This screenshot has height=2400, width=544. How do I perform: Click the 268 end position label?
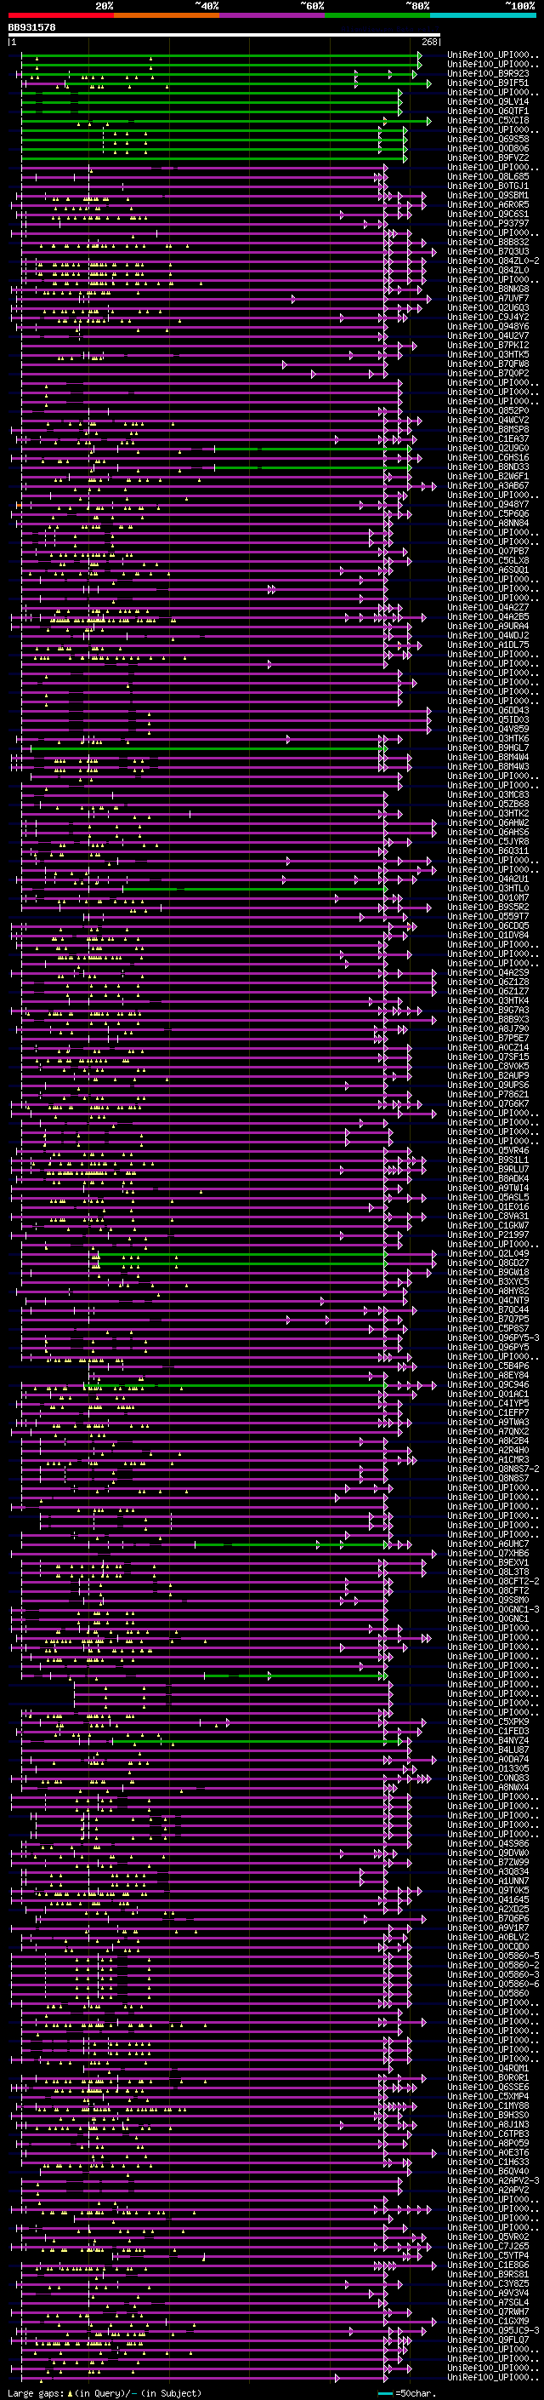pyautogui.click(x=429, y=42)
